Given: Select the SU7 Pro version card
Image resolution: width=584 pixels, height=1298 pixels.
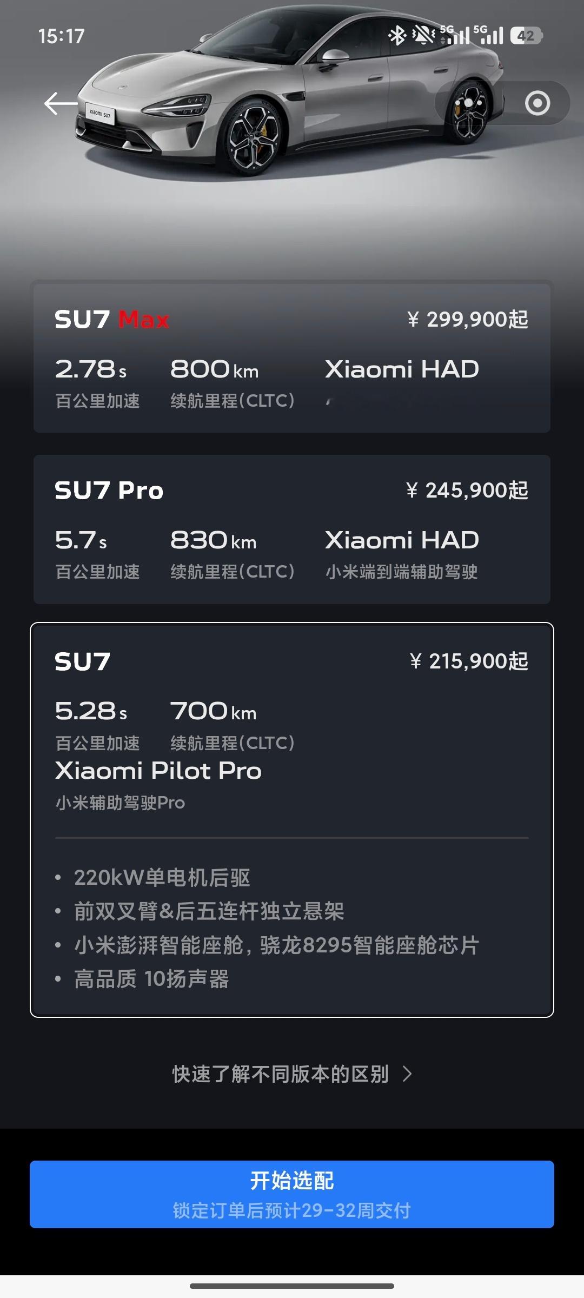Looking at the screenshot, I should [292, 529].
